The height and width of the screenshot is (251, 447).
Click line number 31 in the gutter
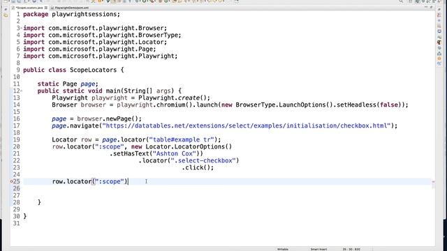17,223
